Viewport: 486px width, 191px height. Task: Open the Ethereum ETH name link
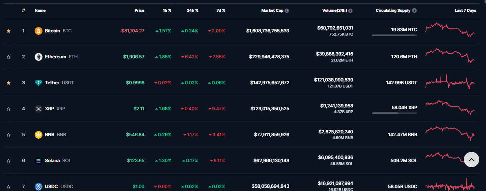coord(61,57)
